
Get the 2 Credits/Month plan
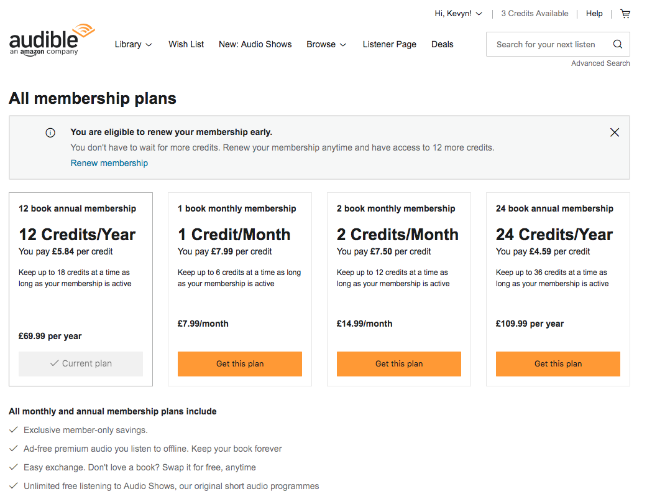[399, 364]
